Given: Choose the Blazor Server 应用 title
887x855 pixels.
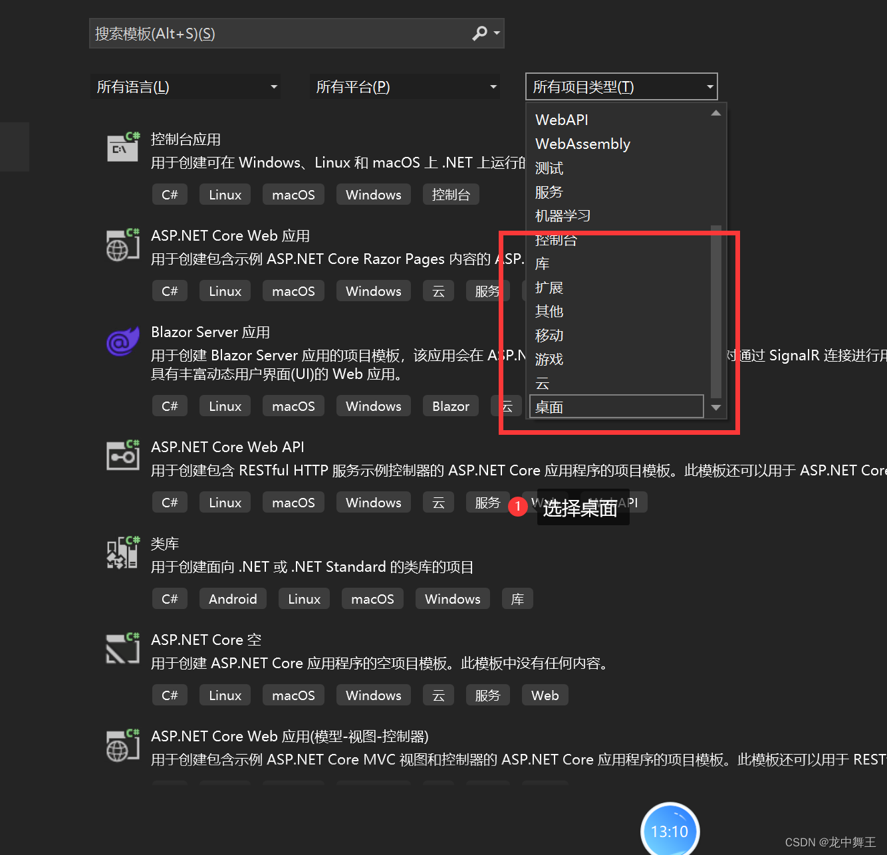Looking at the screenshot, I should [x=210, y=332].
